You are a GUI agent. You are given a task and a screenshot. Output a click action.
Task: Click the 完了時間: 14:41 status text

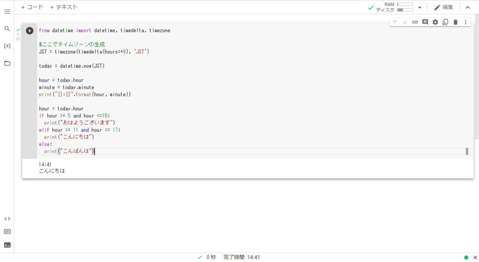(x=241, y=257)
